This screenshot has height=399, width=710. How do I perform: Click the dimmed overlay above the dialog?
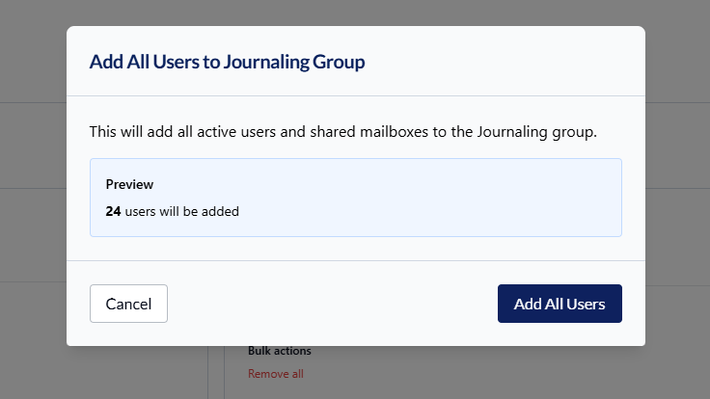pyautogui.click(x=355, y=12)
